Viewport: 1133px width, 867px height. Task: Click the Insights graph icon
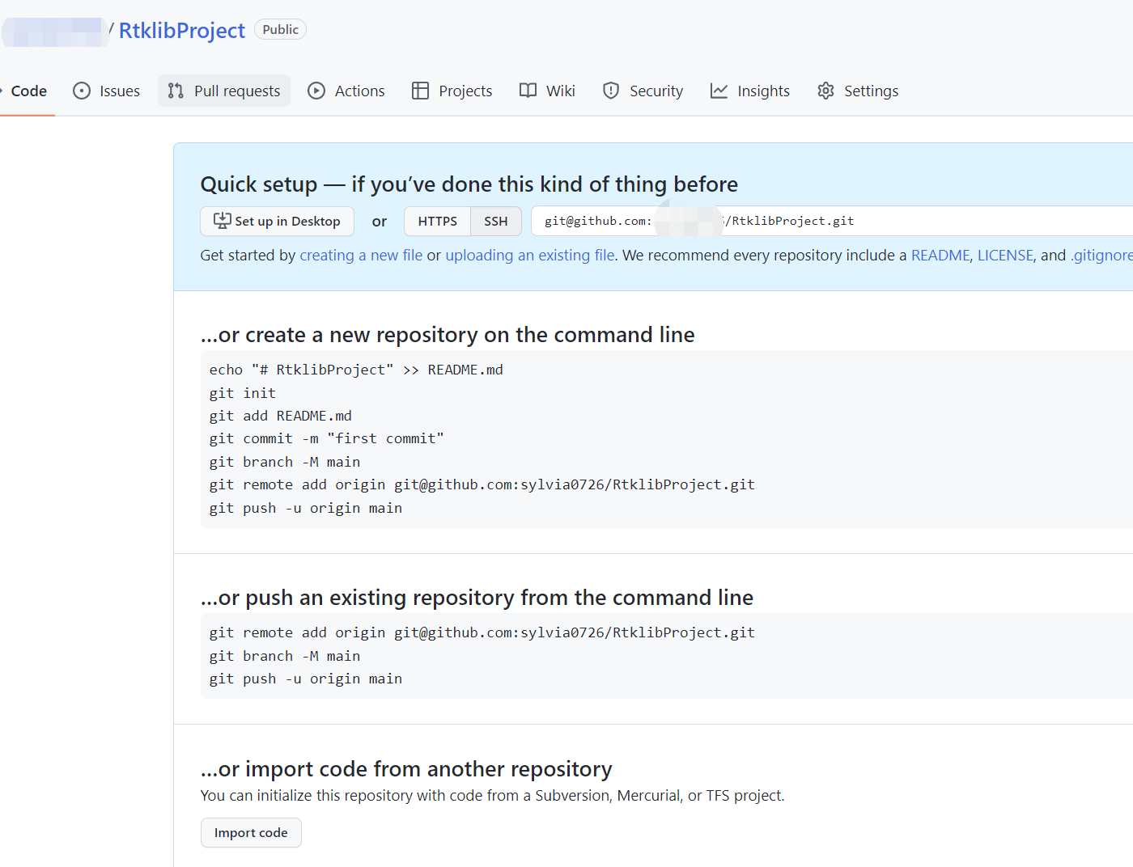pyautogui.click(x=719, y=91)
